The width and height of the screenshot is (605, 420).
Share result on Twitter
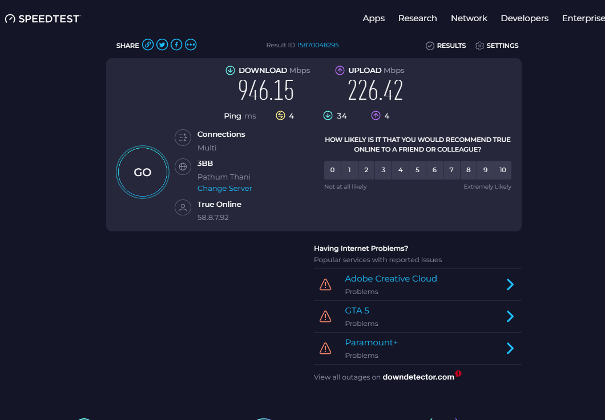162,44
